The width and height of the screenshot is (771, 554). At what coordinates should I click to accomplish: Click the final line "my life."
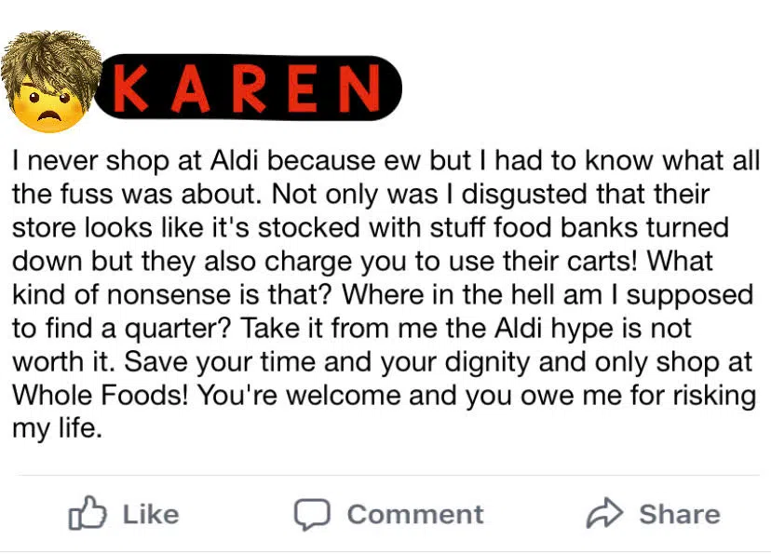click(x=55, y=429)
